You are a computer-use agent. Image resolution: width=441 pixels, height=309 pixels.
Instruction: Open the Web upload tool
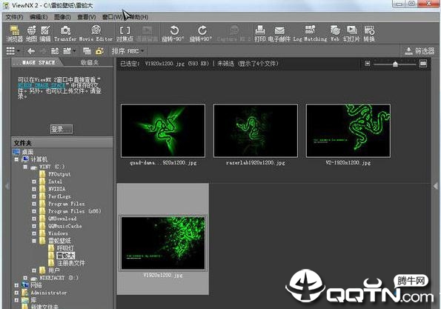point(335,33)
